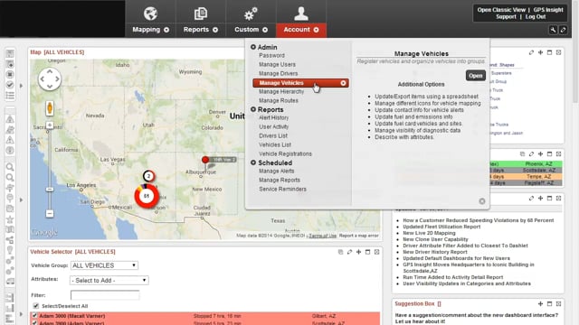Click the wrench tool icon under Log Out
Viewport: 579px width, 325px height.
(553, 30)
